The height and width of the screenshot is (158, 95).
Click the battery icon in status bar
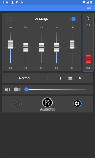click(x=91, y=2)
